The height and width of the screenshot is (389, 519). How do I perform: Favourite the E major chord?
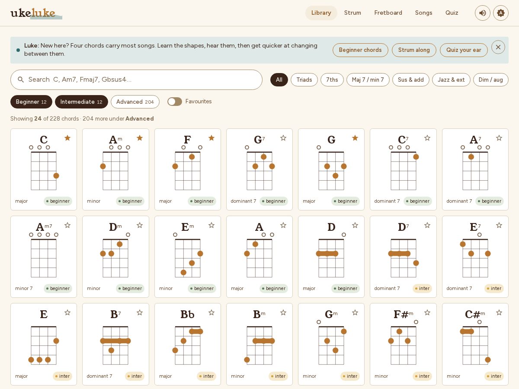pyautogui.click(x=67, y=312)
